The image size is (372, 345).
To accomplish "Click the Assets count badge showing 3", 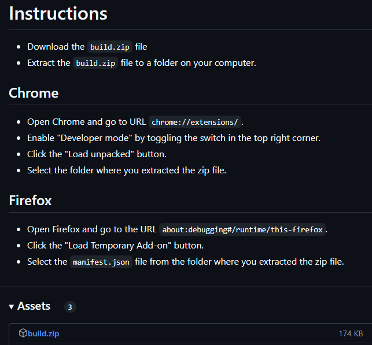I will [70, 307].
